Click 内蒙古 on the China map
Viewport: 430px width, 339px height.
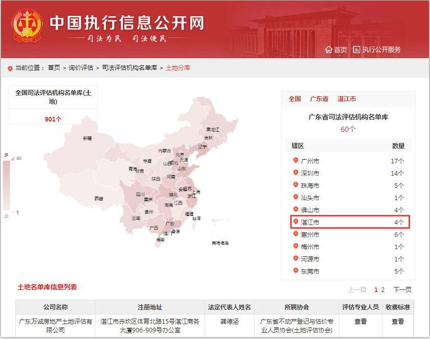pos(165,151)
